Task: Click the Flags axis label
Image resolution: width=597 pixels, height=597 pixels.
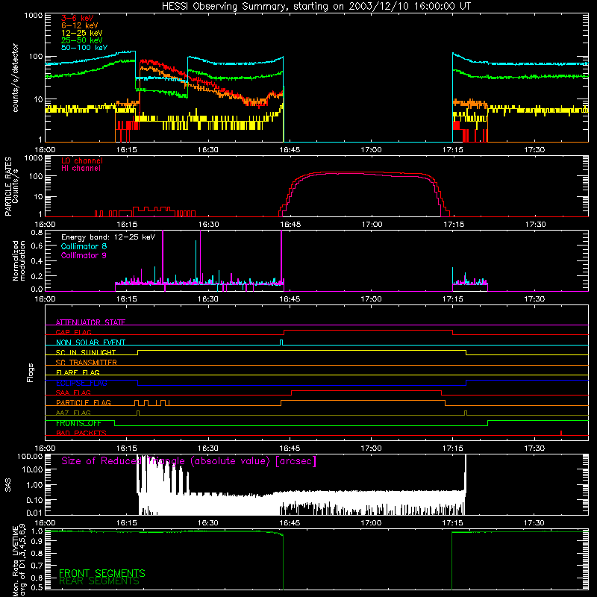Action: (x=31, y=372)
